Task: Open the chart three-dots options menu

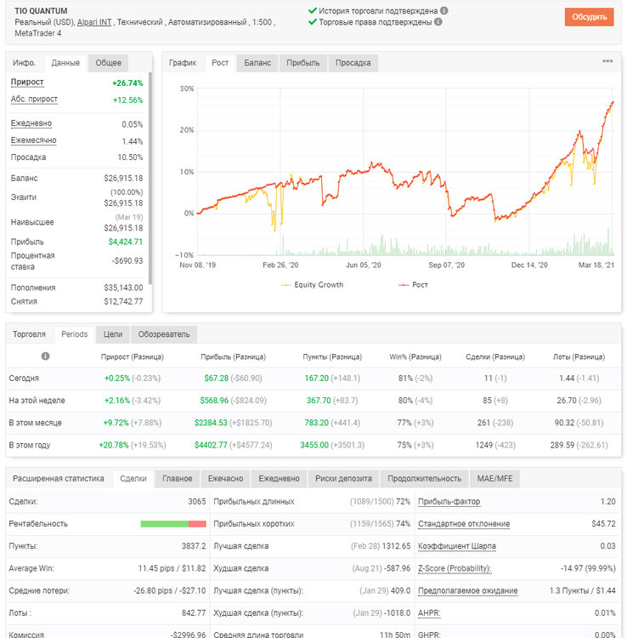Action: pos(607,61)
